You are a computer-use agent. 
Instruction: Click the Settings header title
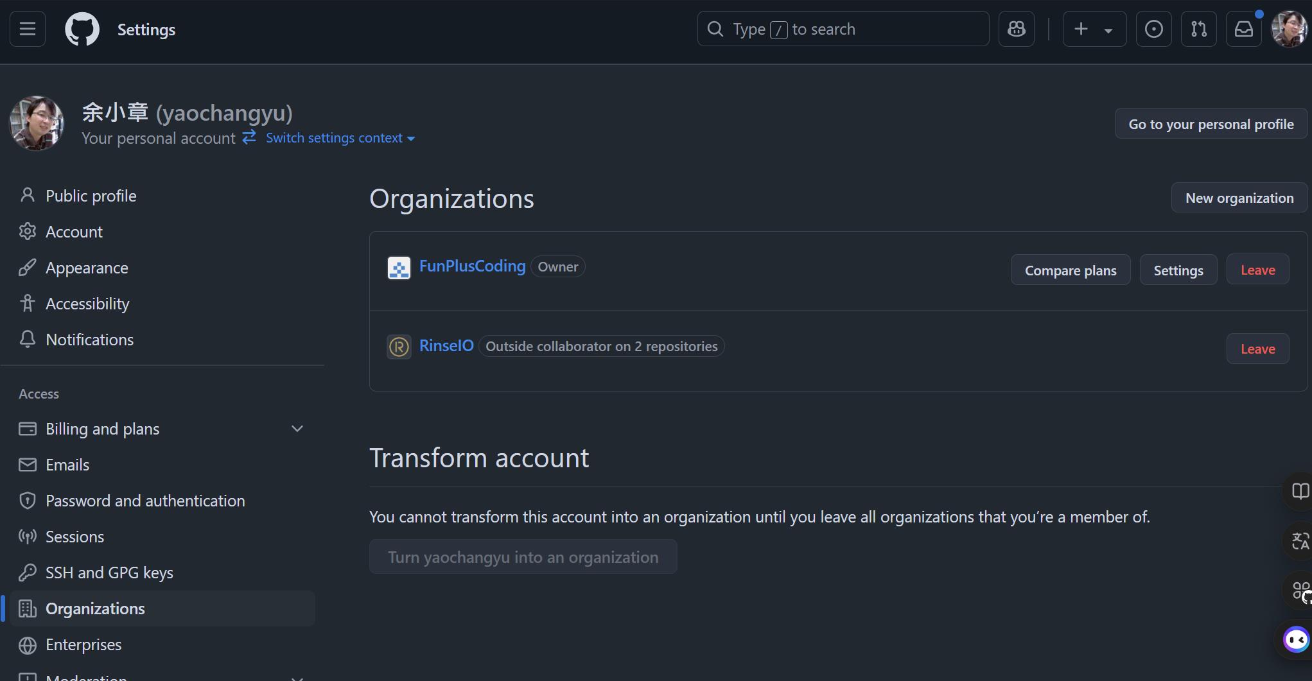click(x=146, y=30)
